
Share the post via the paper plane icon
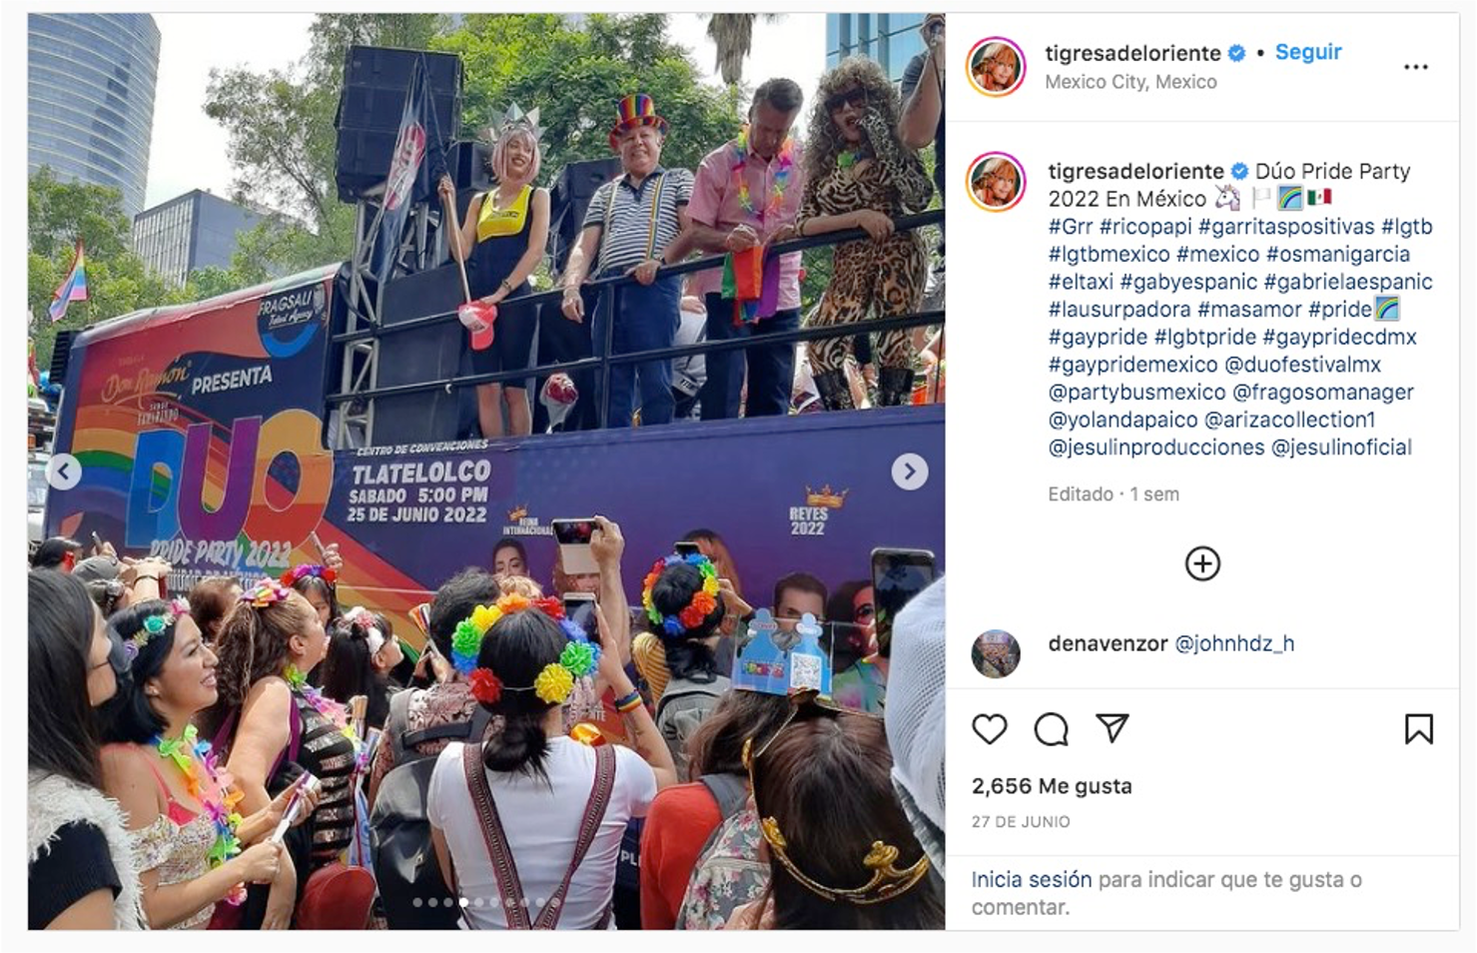[1111, 728]
